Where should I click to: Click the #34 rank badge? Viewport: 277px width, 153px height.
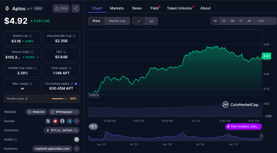click(x=38, y=8)
